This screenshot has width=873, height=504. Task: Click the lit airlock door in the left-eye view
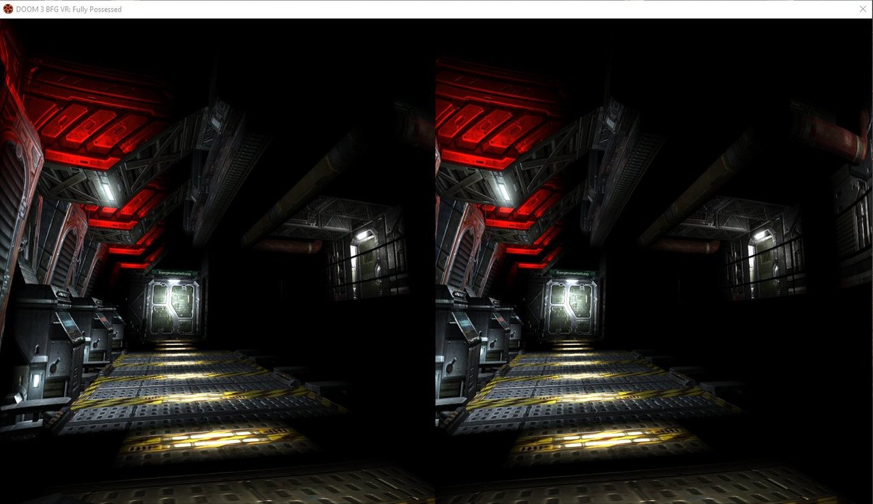174,307
